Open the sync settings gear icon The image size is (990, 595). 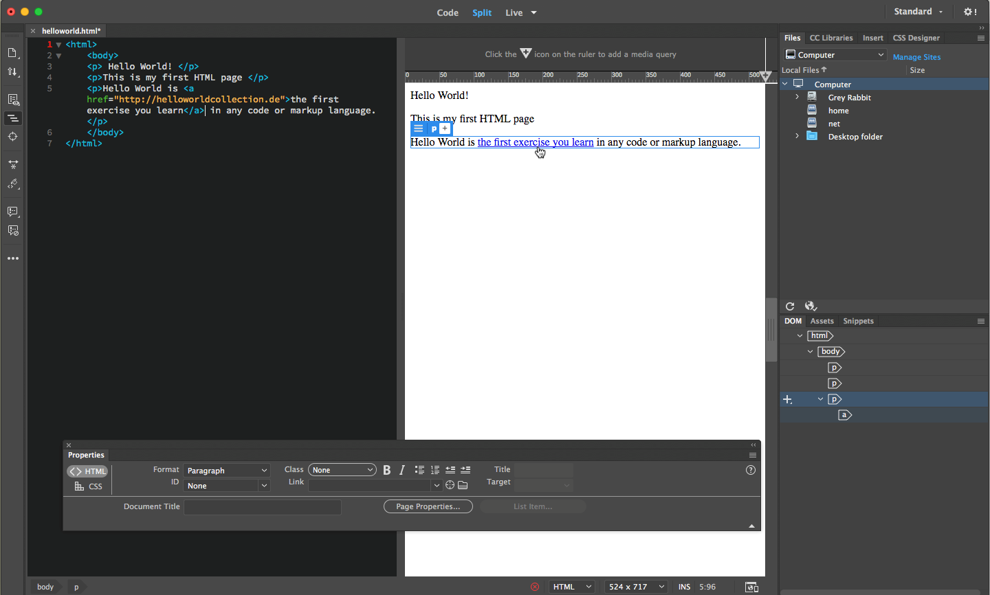[969, 12]
